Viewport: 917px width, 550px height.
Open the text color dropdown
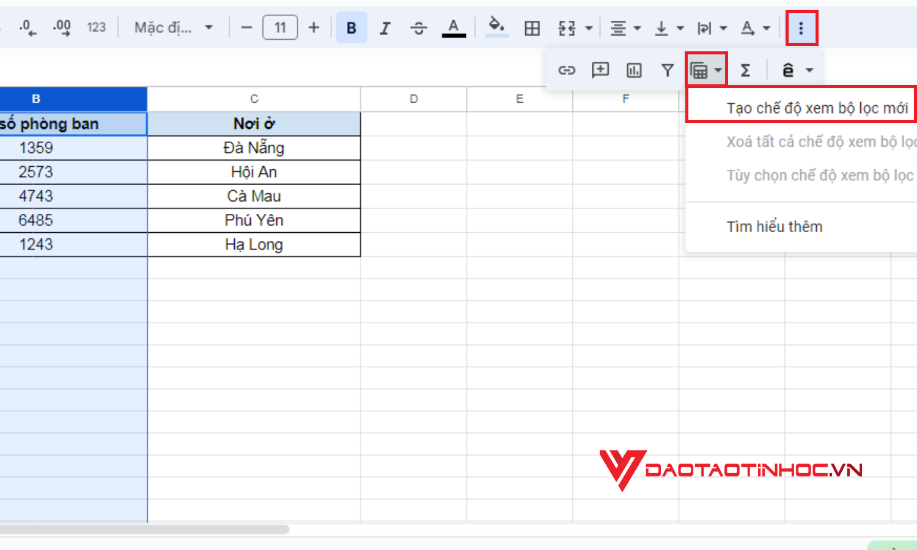point(454,28)
